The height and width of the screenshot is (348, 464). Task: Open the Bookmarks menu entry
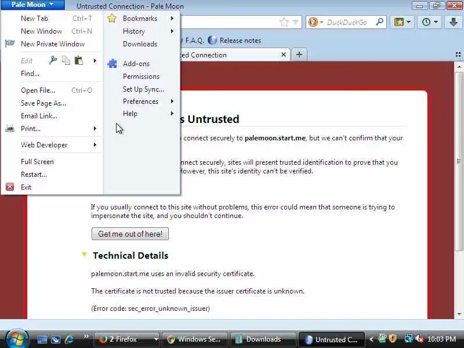click(140, 19)
